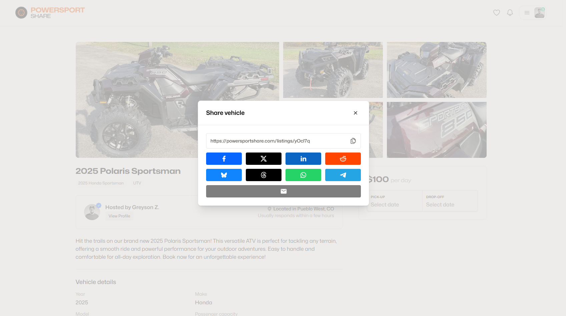Viewport: 566px width, 316px height.
Task: Click the 2025 Honda Sportsman tag
Action: [101, 183]
